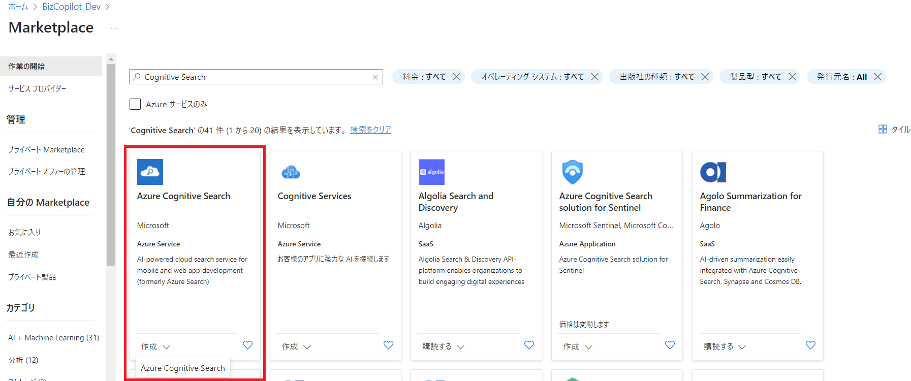Screen dimensions: 911x381
Task: Expand 作成 dropdown on Azure Cognitive Search card
Action: pyautogui.click(x=155, y=346)
